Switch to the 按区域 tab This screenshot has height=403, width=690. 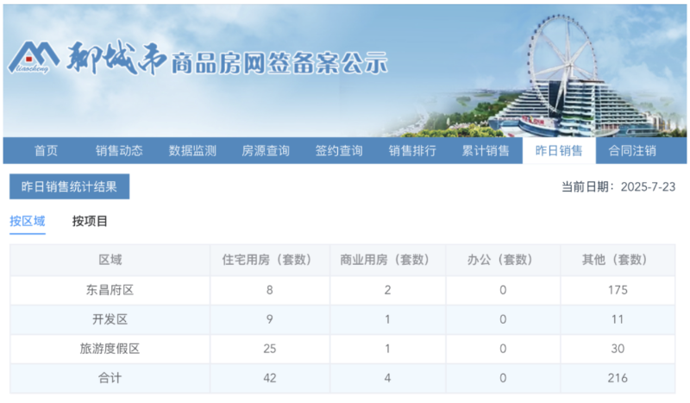point(28,221)
